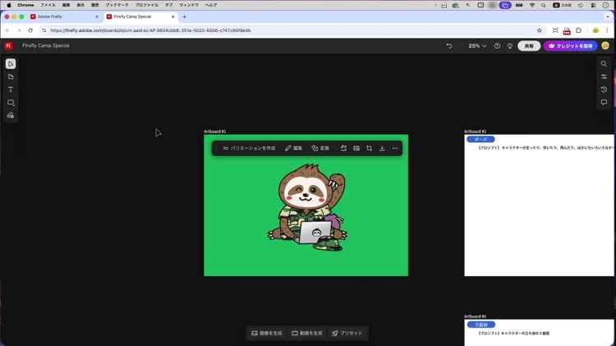Screen dimensions: 616x346
Task: Select the arrow selection tool
Action: [x=11, y=64]
